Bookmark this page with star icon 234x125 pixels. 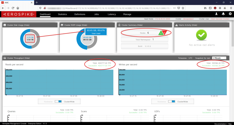[x=183, y=8]
